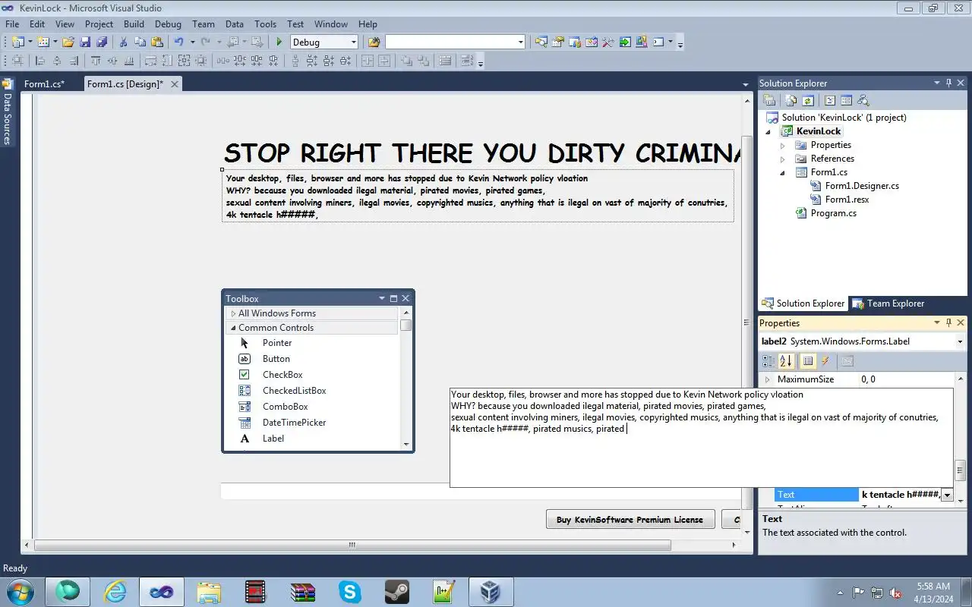Image resolution: width=972 pixels, height=607 pixels.
Task: Open the active documents list dropdown arrow
Action: click(746, 84)
